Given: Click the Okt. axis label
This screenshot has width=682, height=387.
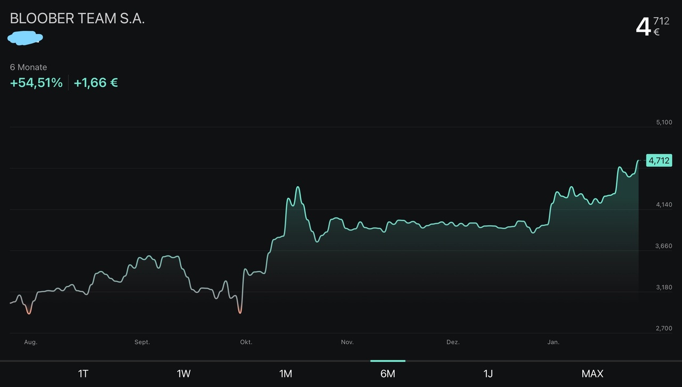Looking at the screenshot, I should click(246, 342).
